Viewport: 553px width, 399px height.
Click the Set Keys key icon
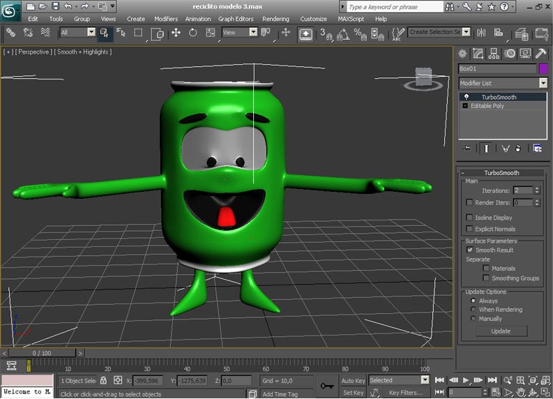coord(326,386)
